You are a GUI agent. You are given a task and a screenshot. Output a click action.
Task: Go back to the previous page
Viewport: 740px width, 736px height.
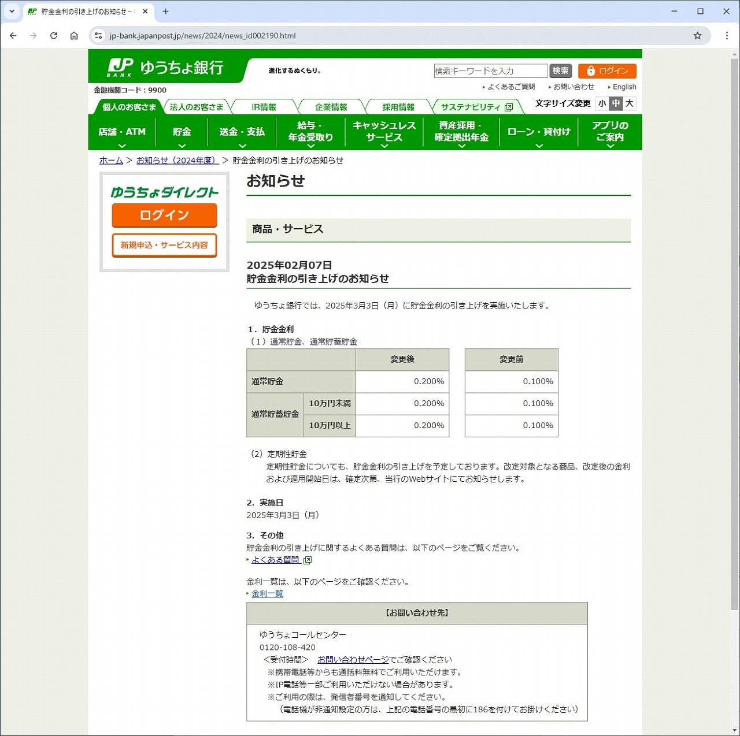[x=13, y=35]
